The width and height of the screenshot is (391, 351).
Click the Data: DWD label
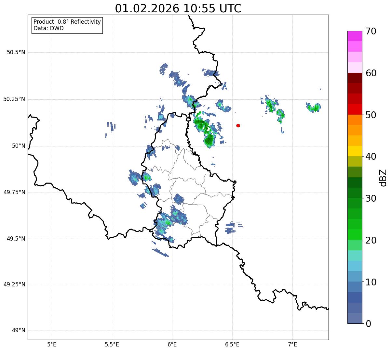pos(48,28)
